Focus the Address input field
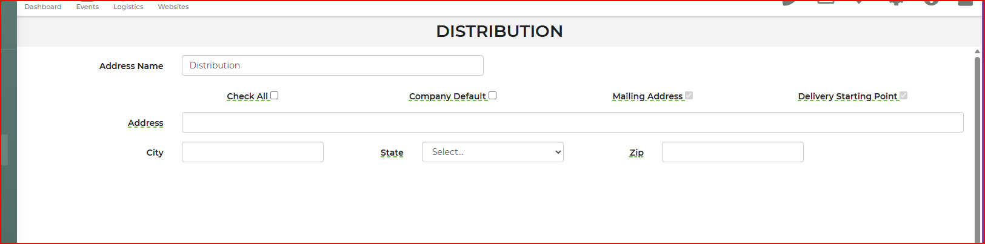The width and height of the screenshot is (985, 244). click(572, 122)
